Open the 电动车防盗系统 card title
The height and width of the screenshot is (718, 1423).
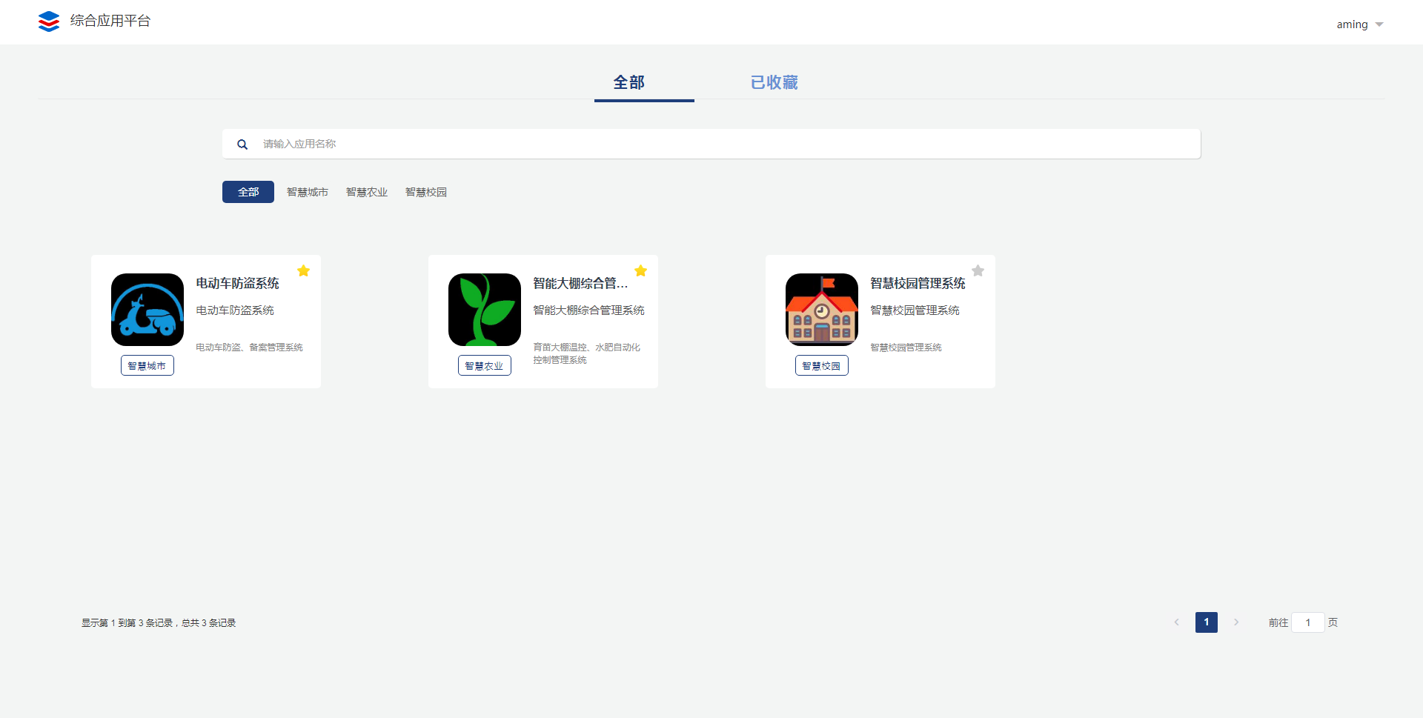[237, 283]
